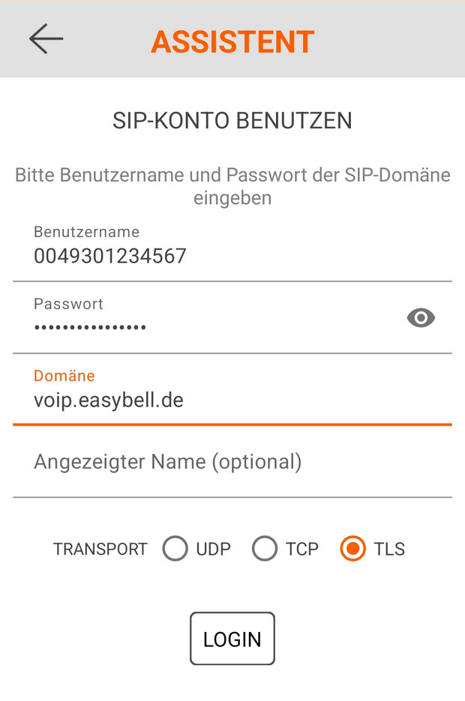
Task: Show password with the eye icon
Action: [421, 318]
